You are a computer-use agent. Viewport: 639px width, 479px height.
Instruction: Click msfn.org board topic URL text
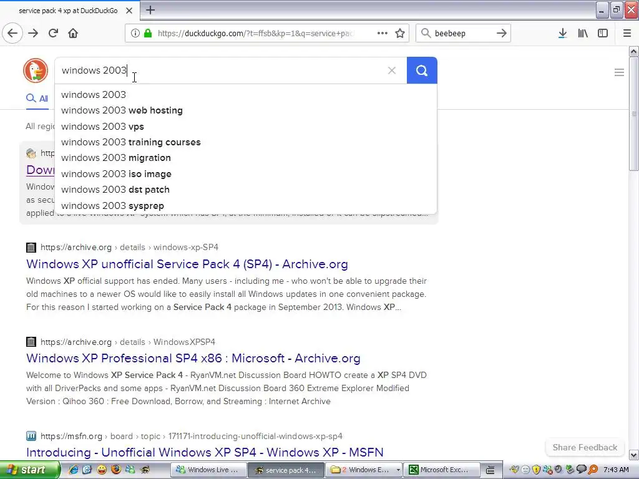click(x=192, y=436)
